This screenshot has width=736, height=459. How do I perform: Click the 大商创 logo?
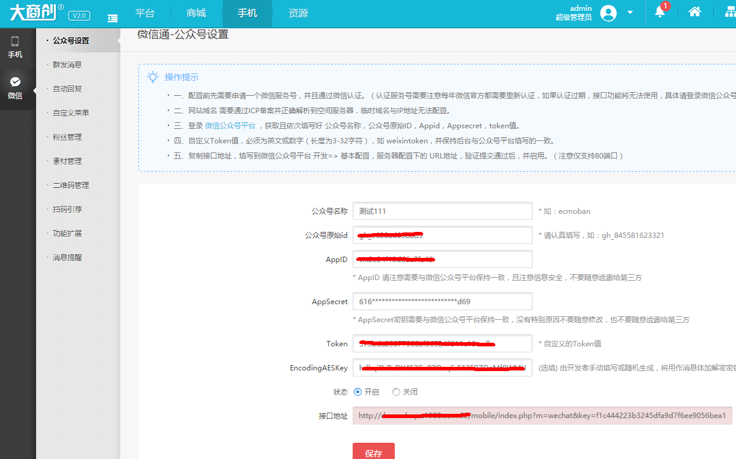pos(36,12)
